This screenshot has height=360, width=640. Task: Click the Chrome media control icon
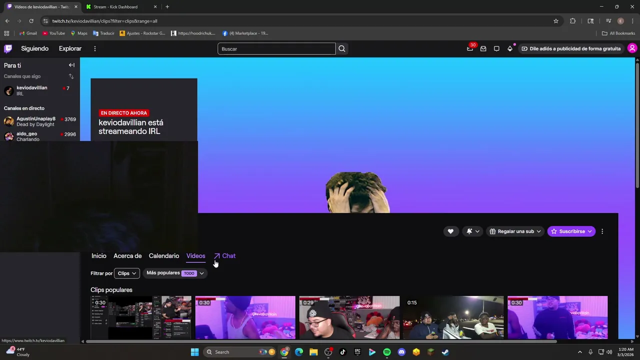click(608, 21)
